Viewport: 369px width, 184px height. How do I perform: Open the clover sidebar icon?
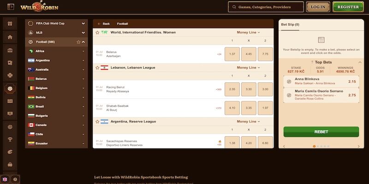coord(10,75)
